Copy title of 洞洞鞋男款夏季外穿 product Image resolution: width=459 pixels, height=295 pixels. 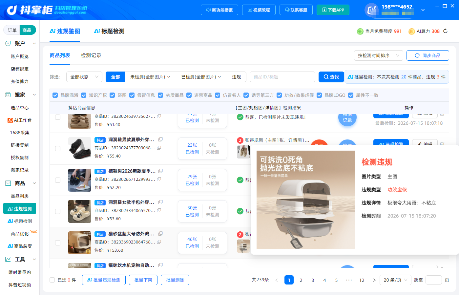(160, 139)
